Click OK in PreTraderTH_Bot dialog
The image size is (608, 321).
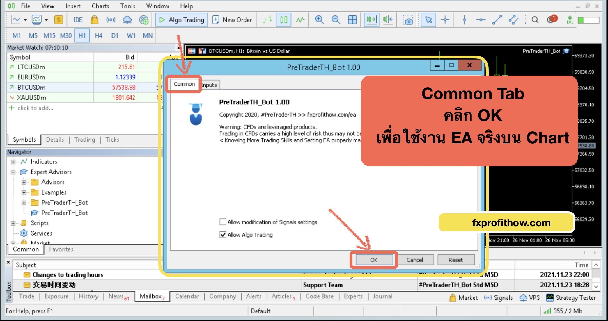point(374,260)
